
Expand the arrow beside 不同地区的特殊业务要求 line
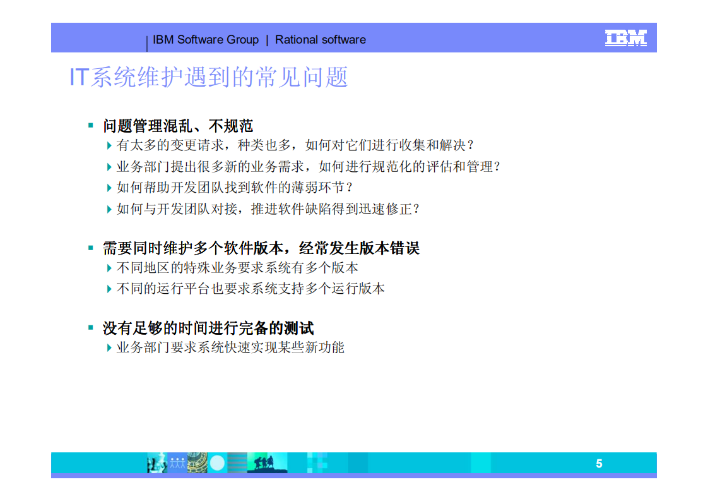tap(108, 267)
